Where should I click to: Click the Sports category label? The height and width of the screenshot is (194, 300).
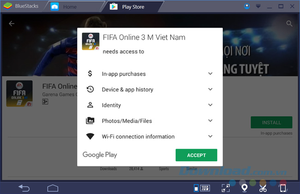click(x=164, y=169)
